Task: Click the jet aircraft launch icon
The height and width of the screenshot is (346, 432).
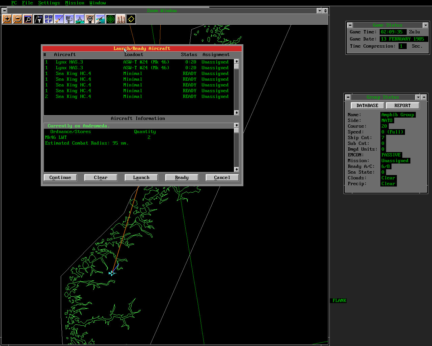Action: pyautogui.click(x=100, y=19)
